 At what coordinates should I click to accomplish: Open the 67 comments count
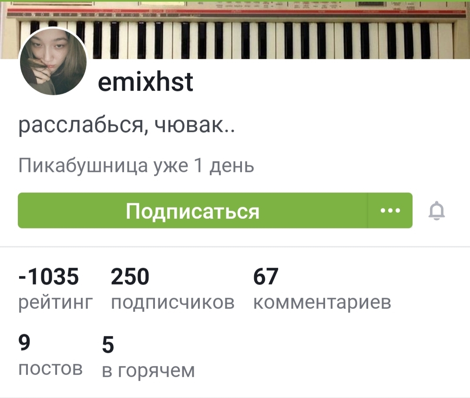[x=265, y=276]
